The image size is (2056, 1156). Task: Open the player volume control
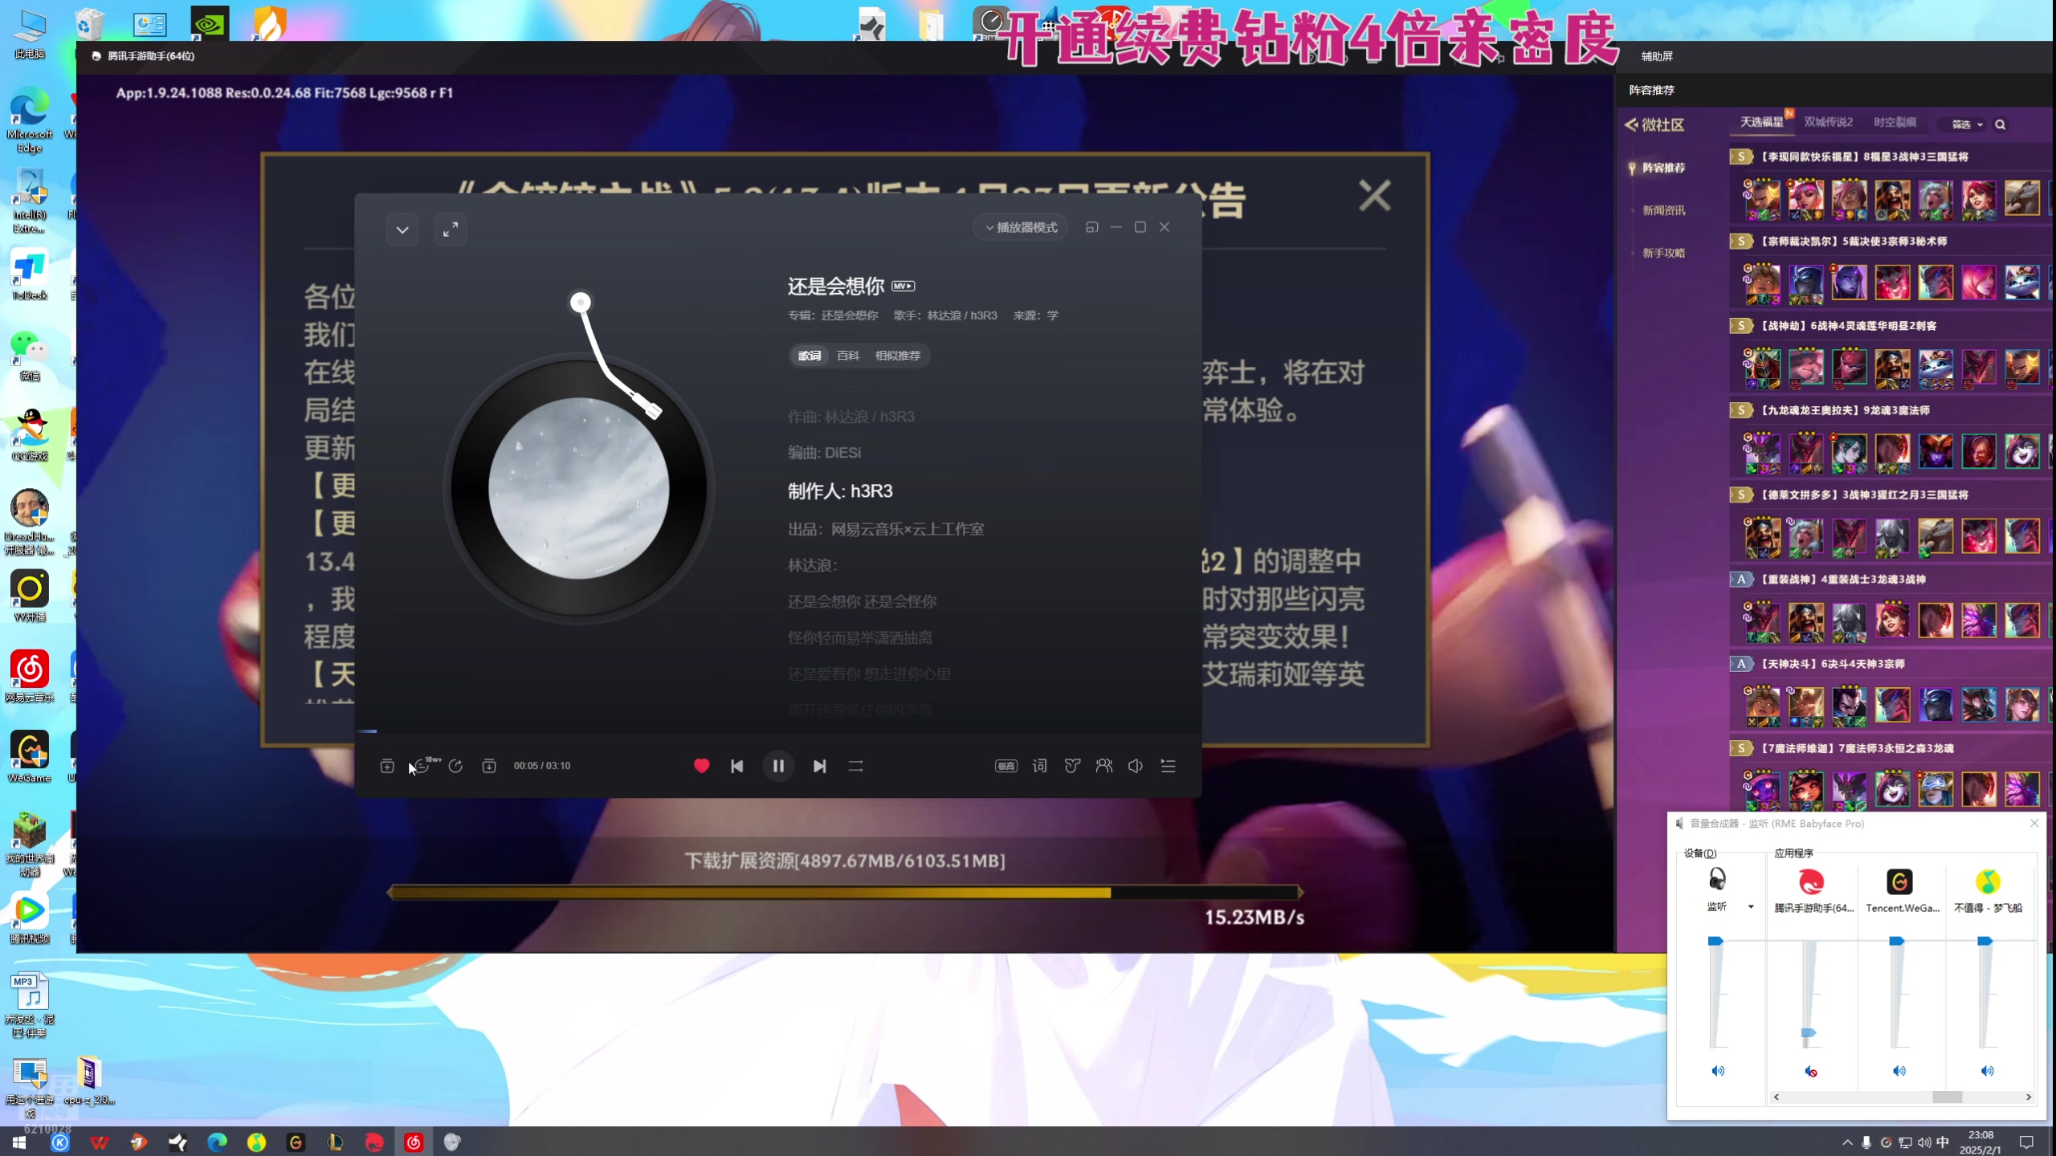[1136, 766]
